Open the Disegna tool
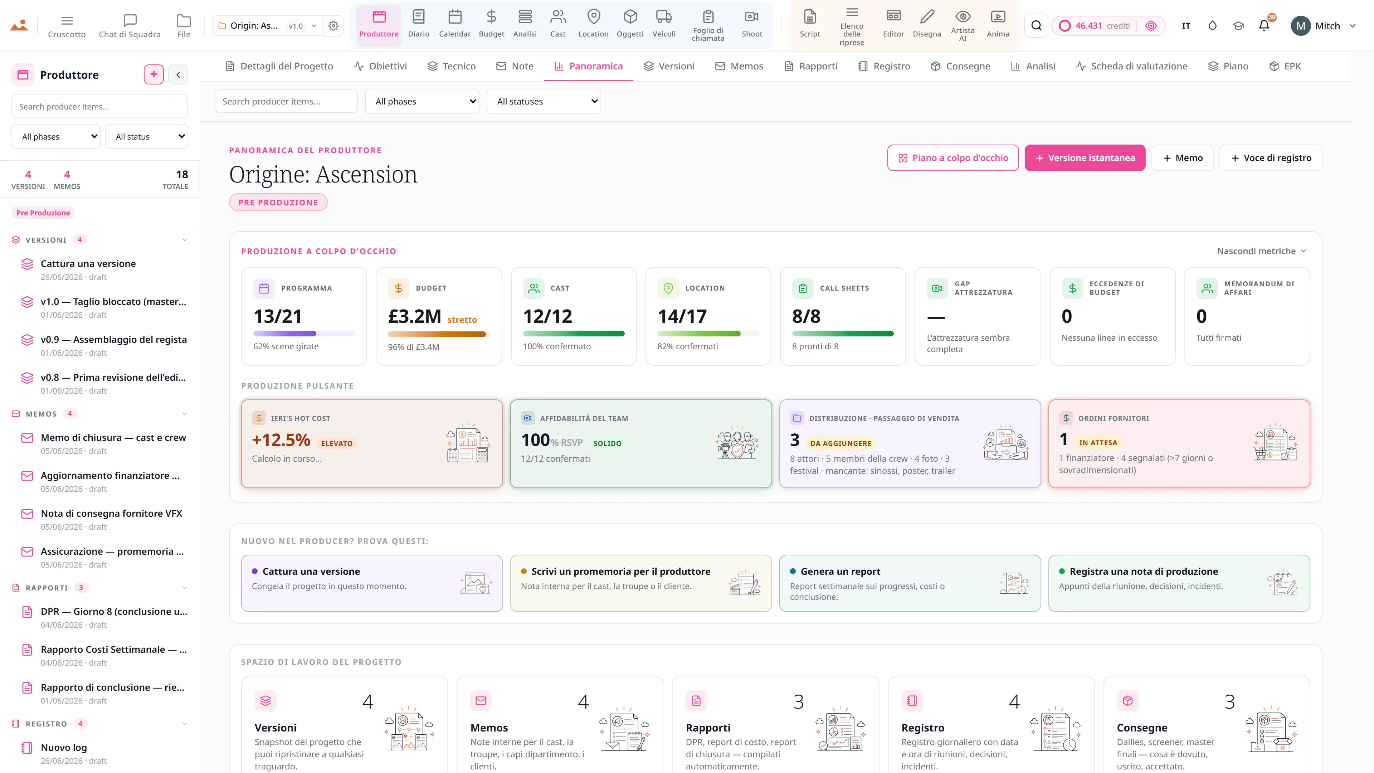1374x773 pixels. coord(927,25)
